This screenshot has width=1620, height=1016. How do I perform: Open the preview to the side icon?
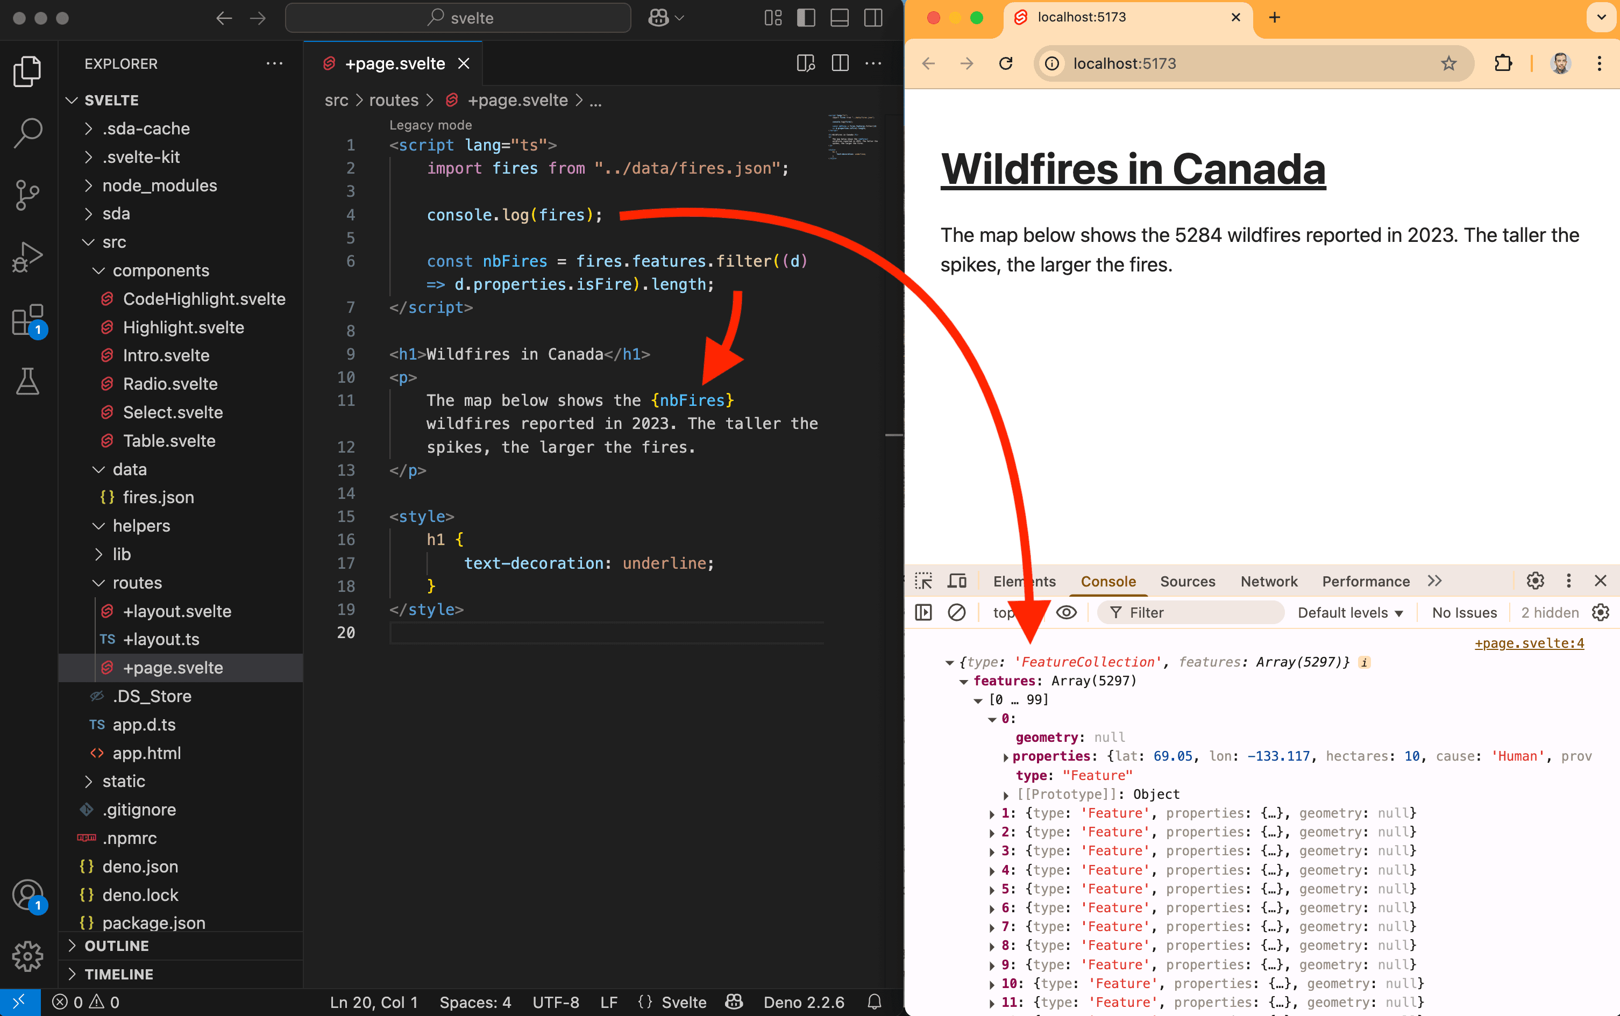click(x=806, y=64)
